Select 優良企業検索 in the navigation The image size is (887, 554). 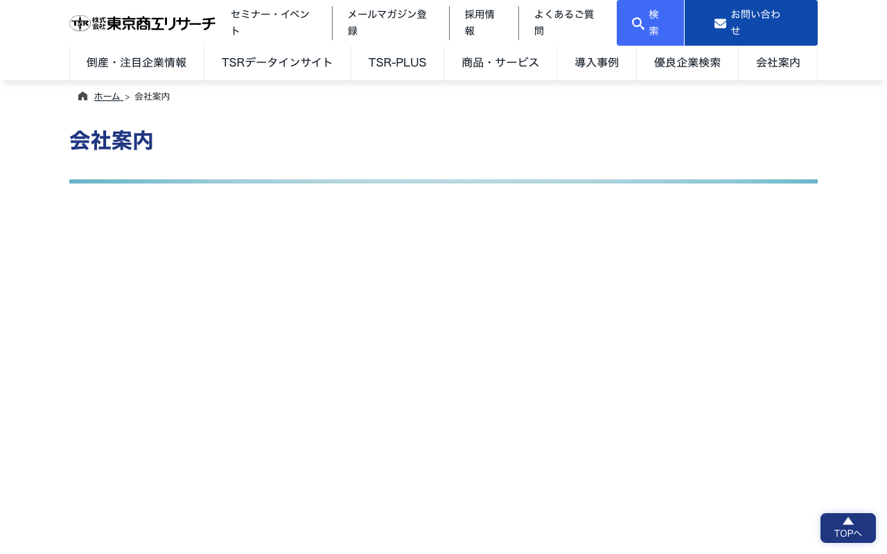[x=687, y=62]
